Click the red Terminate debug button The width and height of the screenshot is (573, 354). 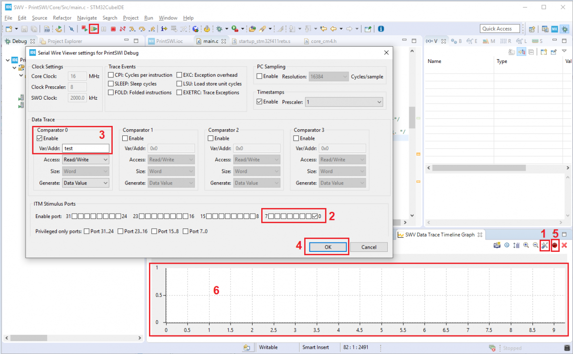point(113,29)
